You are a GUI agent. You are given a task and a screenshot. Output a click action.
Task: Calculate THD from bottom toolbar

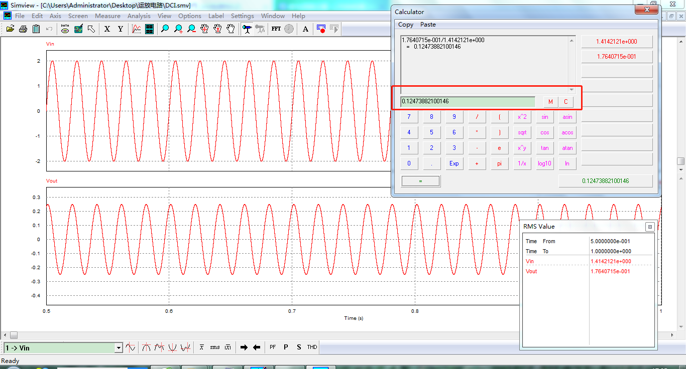tap(312, 347)
